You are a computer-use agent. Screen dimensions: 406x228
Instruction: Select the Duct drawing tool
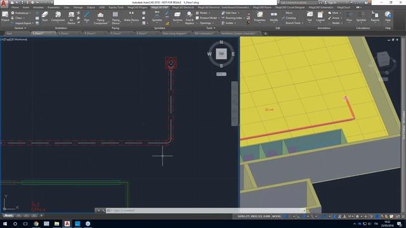click(x=45, y=16)
